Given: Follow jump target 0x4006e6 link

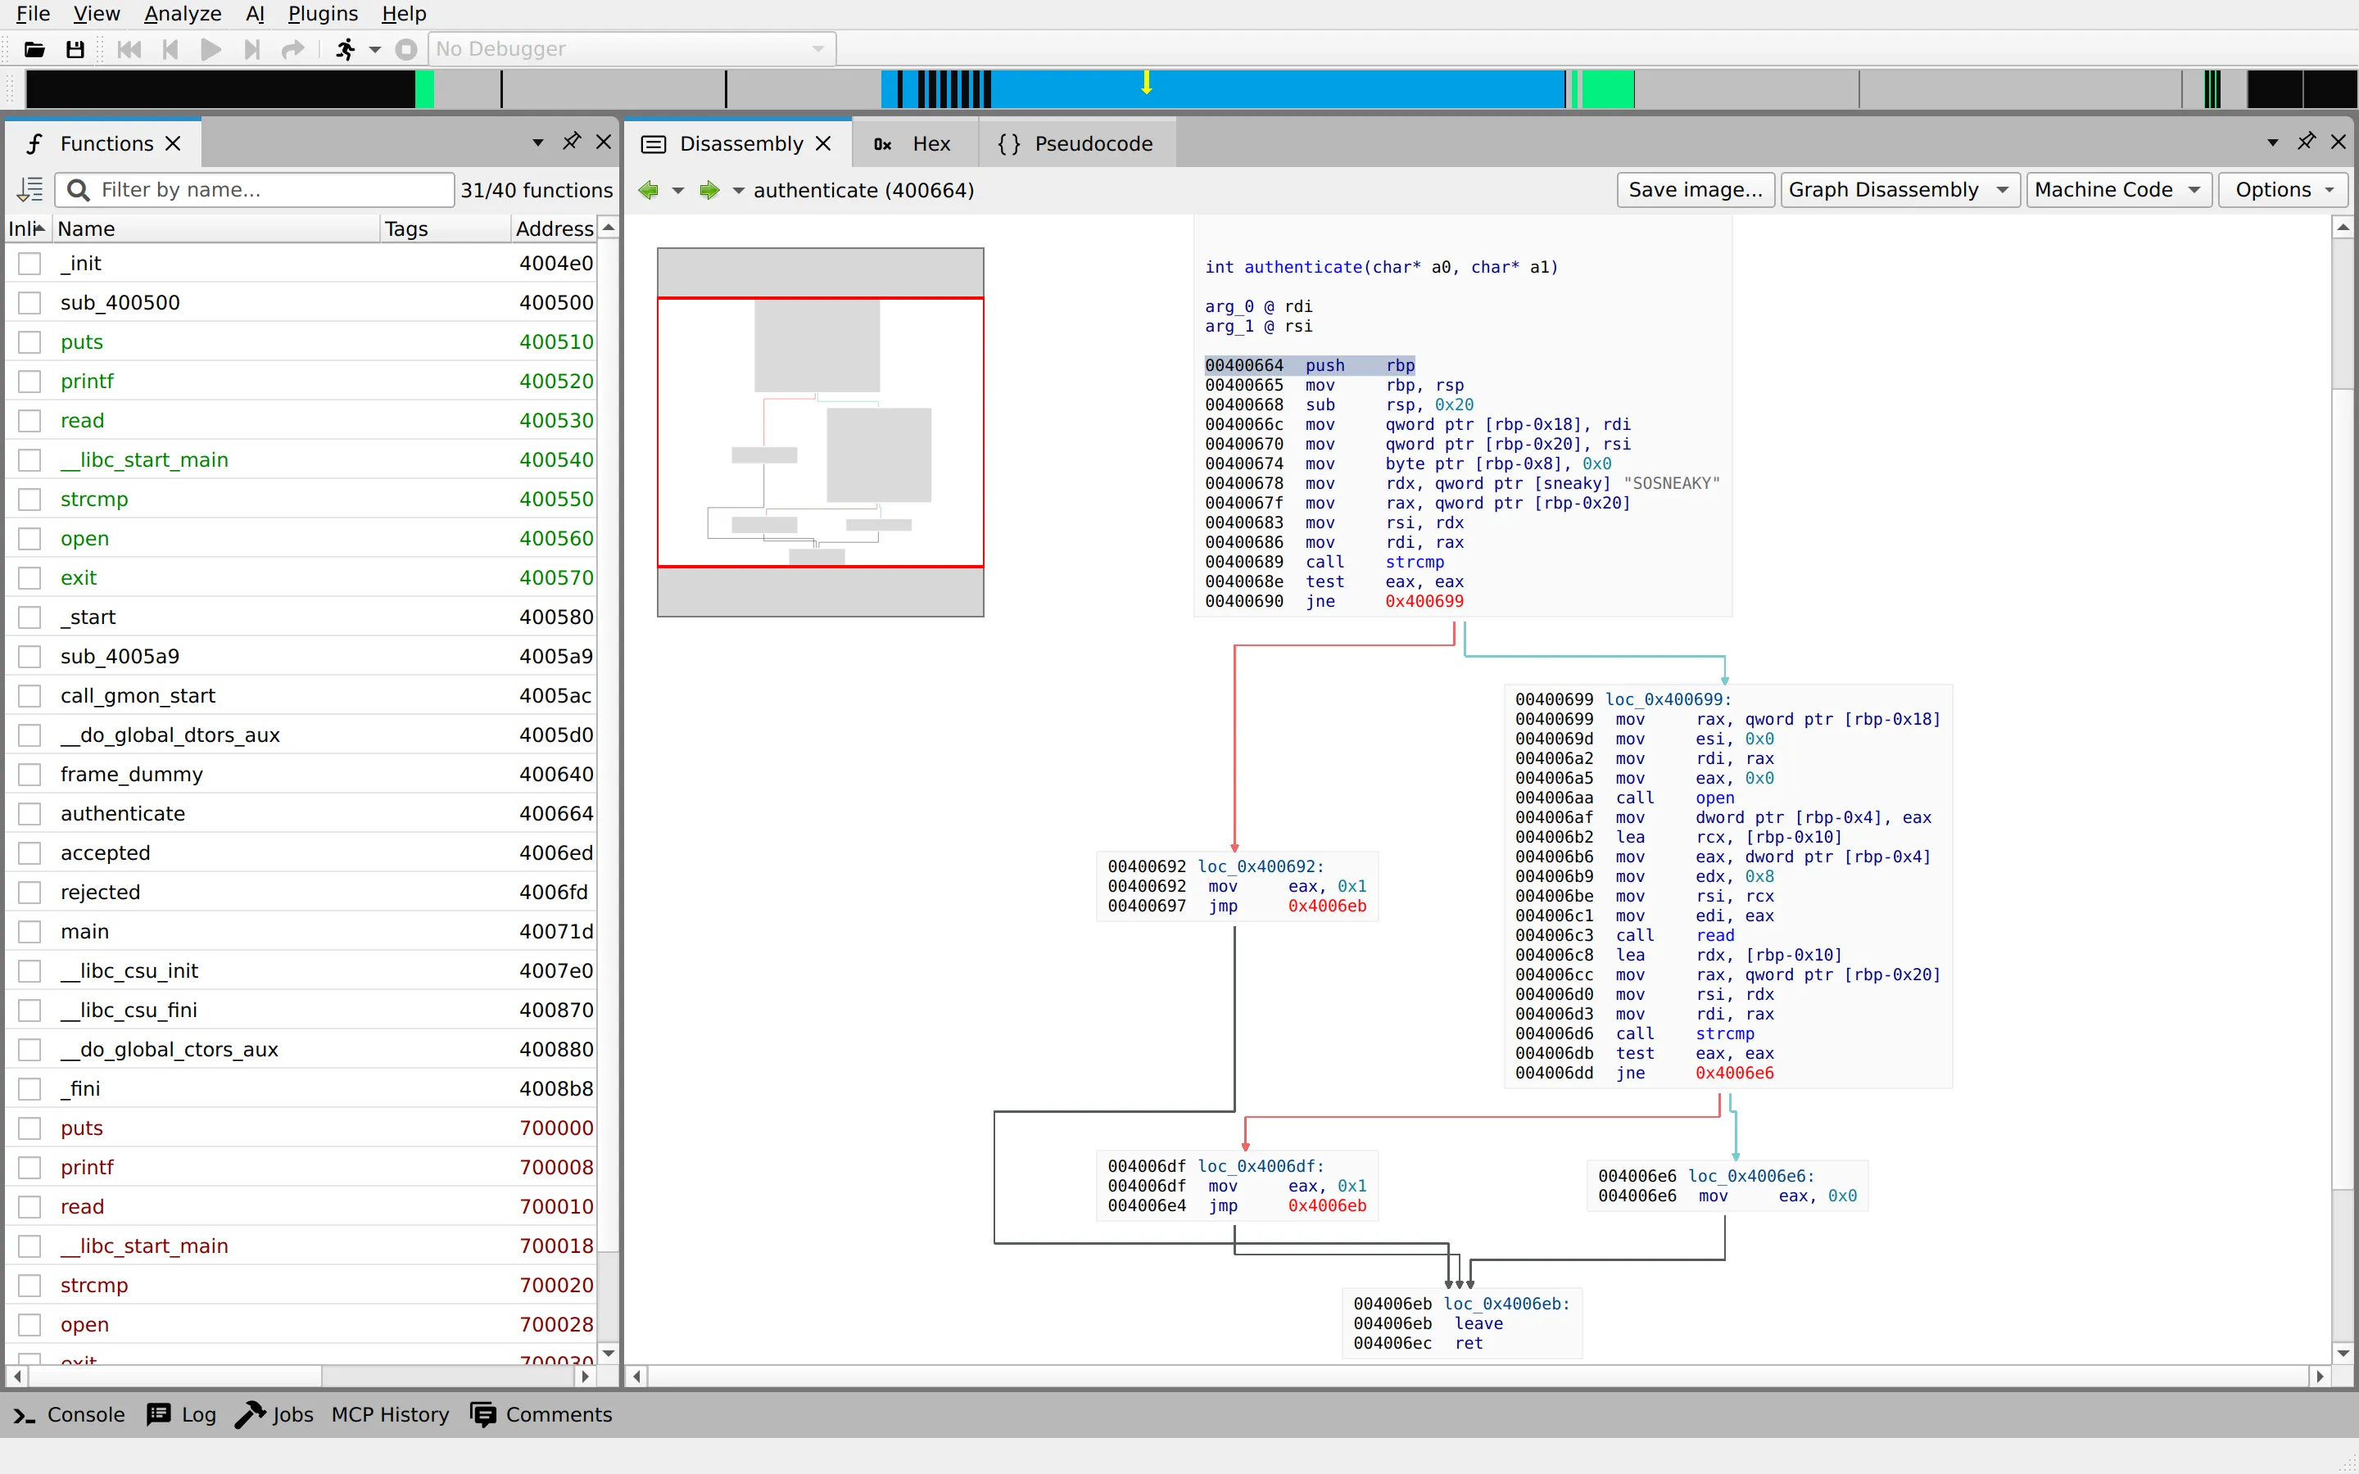Looking at the screenshot, I should [x=1734, y=1074].
